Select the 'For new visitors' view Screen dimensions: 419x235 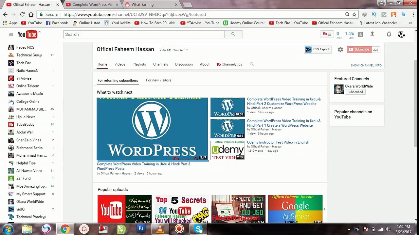(x=158, y=80)
